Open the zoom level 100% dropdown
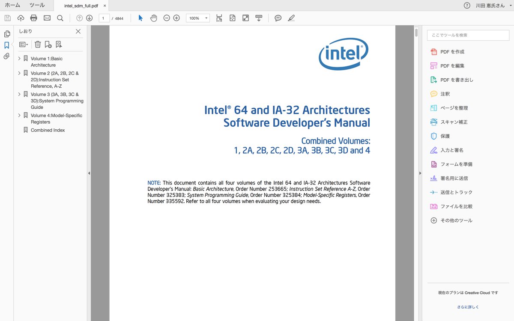The image size is (514, 321). (x=197, y=18)
